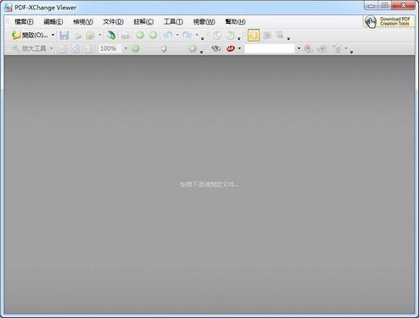Open the 檔案(F) menu
Viewport: 419px width, 318px height.
coord(24,21)
